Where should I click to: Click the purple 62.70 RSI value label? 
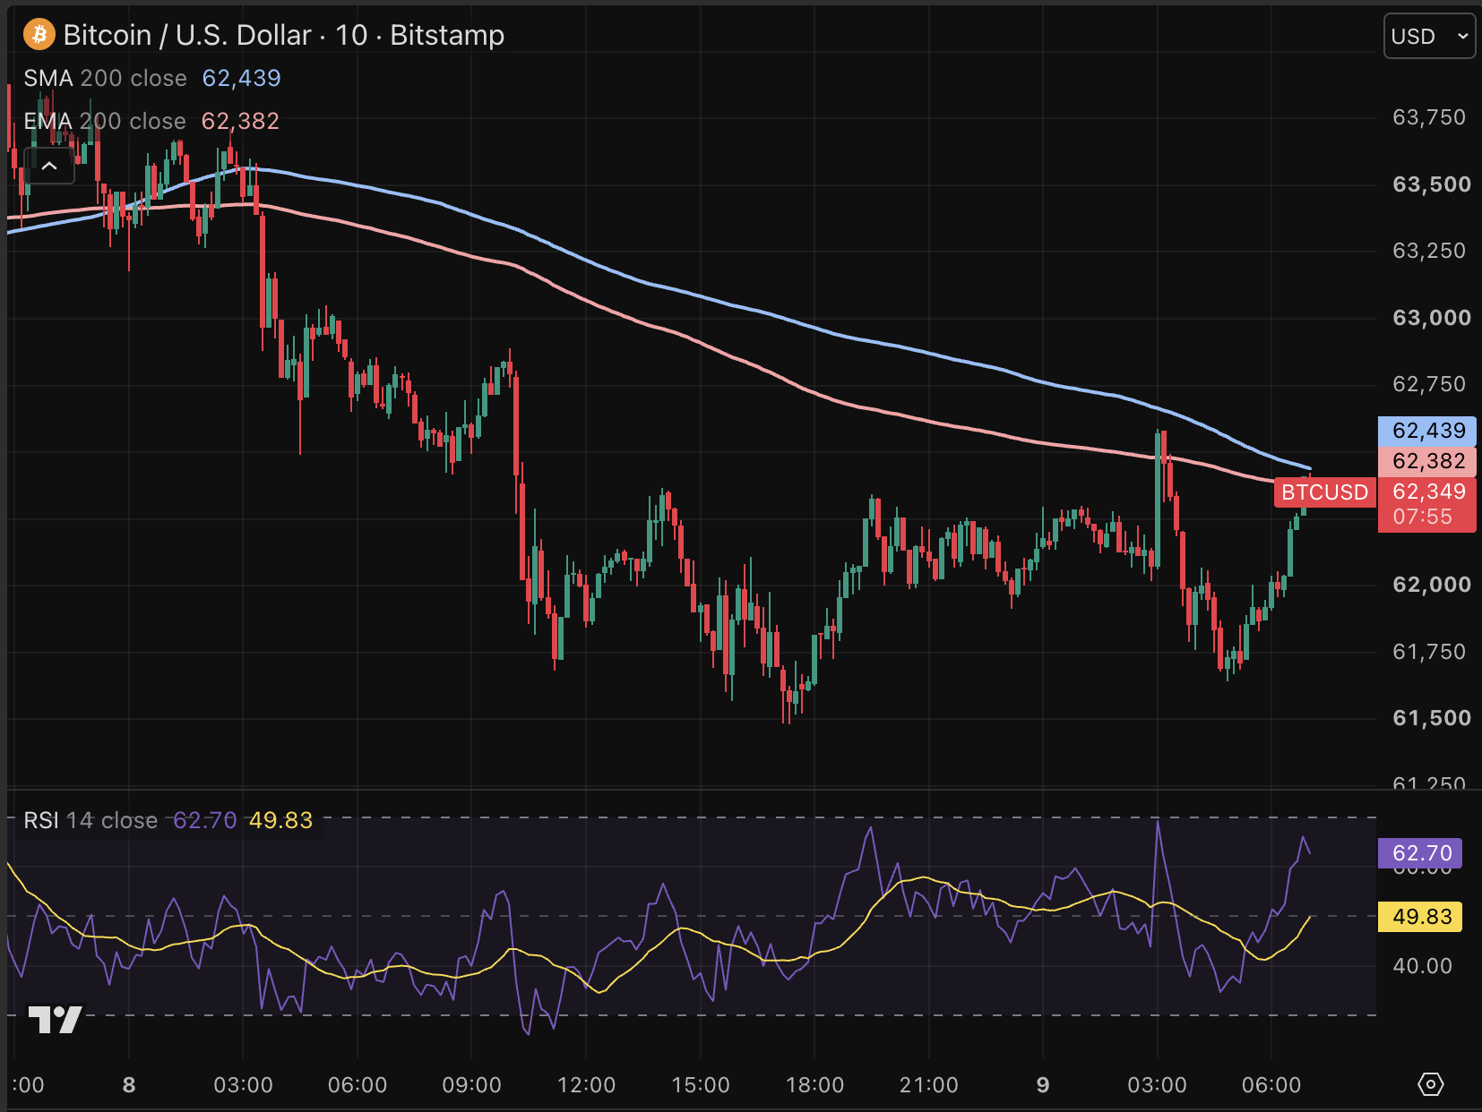point(1421,853)
